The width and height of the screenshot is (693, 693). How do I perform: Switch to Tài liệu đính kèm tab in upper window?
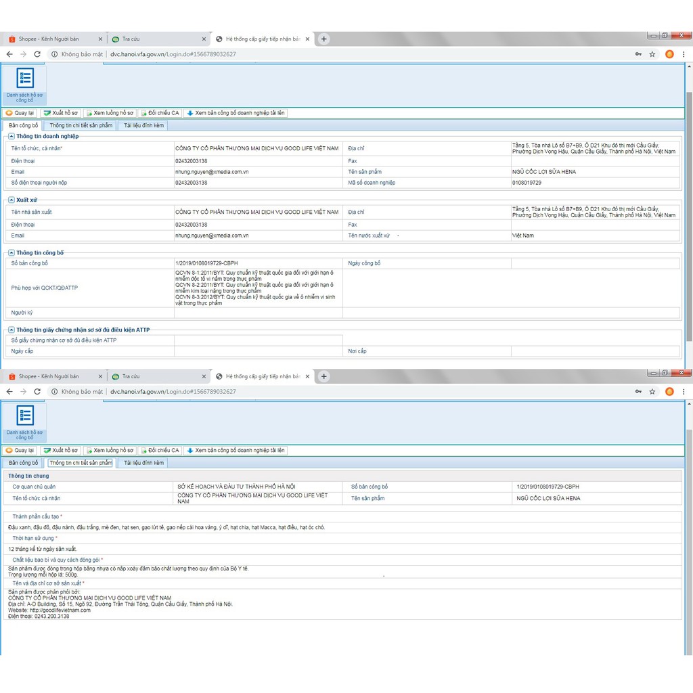click(143, 125)
